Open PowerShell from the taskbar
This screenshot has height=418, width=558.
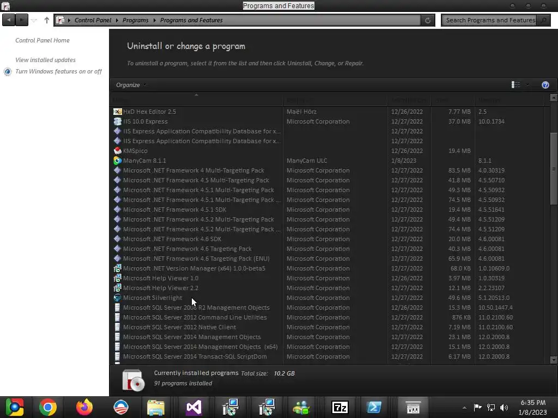(374, 407)
